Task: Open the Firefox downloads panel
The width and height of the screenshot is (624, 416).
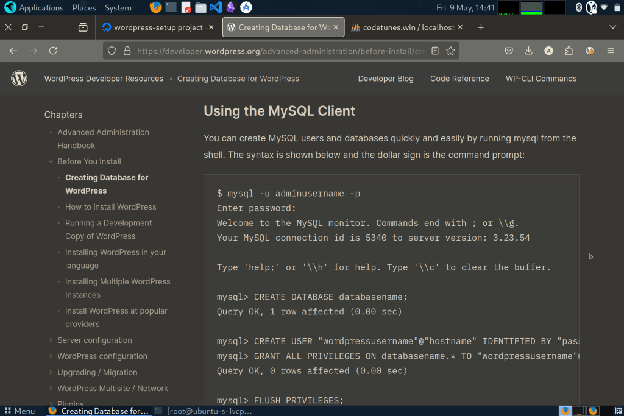Action: (528, 51)
